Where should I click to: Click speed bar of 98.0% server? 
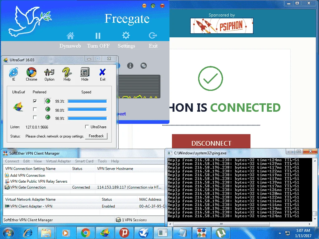click(x=87, y=109)
